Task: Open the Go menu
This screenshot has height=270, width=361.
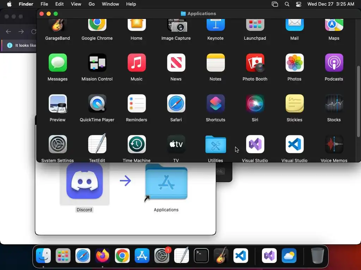Action: (x=92, y=4)
